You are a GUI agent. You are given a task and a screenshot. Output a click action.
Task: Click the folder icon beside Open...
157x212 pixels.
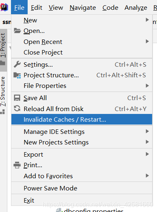point(17,31)
